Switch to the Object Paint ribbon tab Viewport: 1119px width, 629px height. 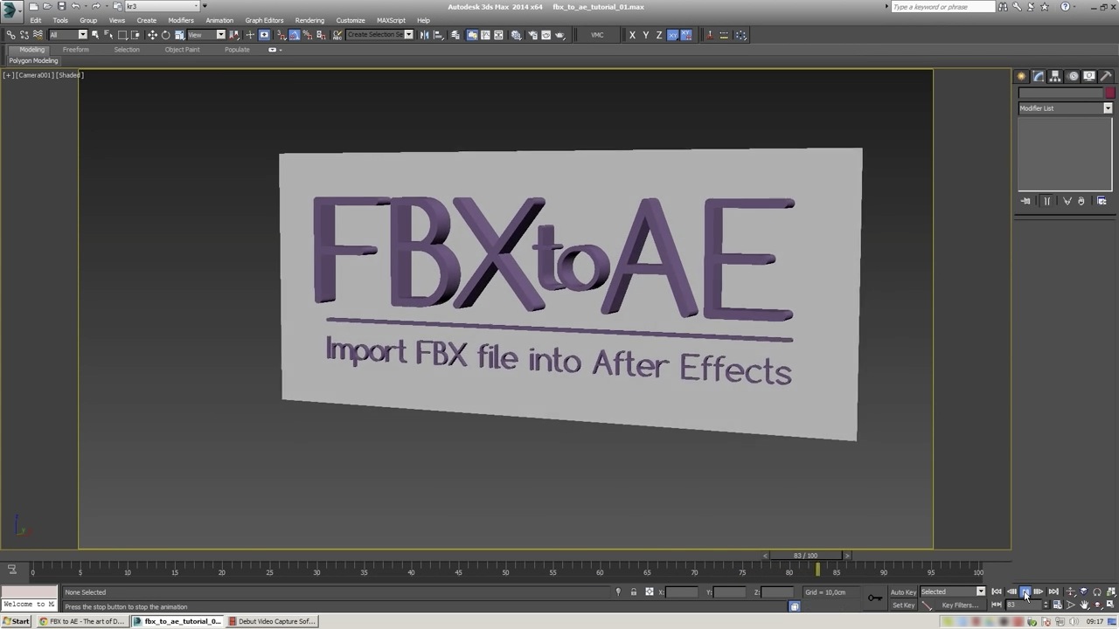pos(182,50)
